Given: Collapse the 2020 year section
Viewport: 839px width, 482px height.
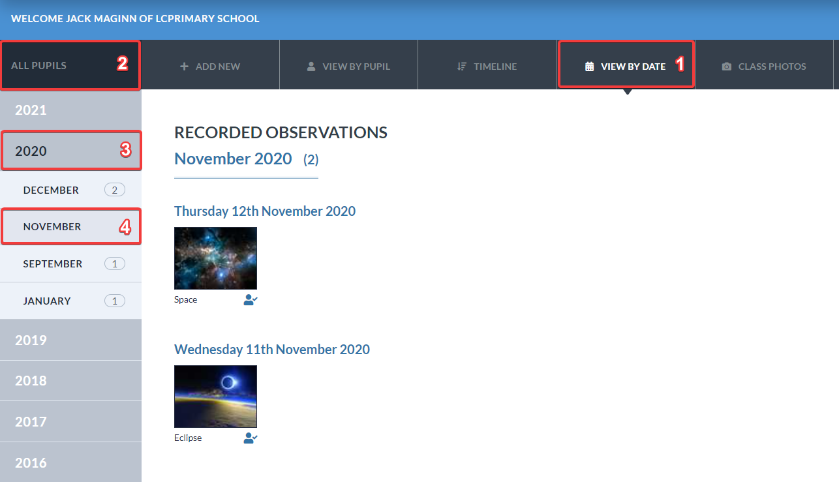Looking at the screenshot, I should (70, 151).
